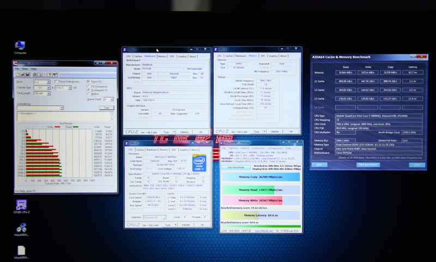The height and width of the screenshot is (262, 436).
Task: Open the Transfer Size 0.5 dropdown
Action: point(49,88)
